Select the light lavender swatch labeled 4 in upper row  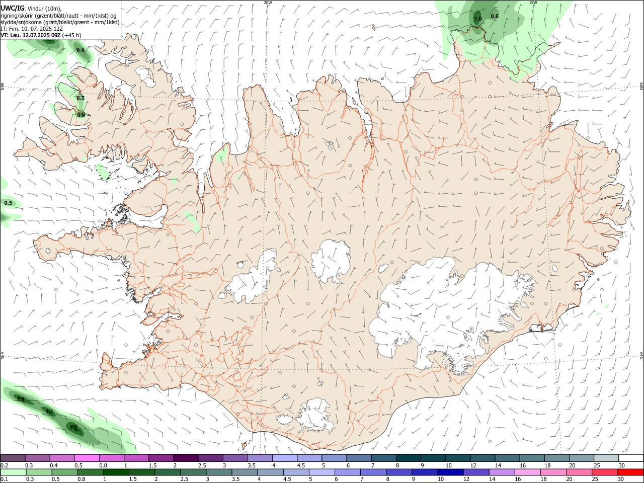285,458
